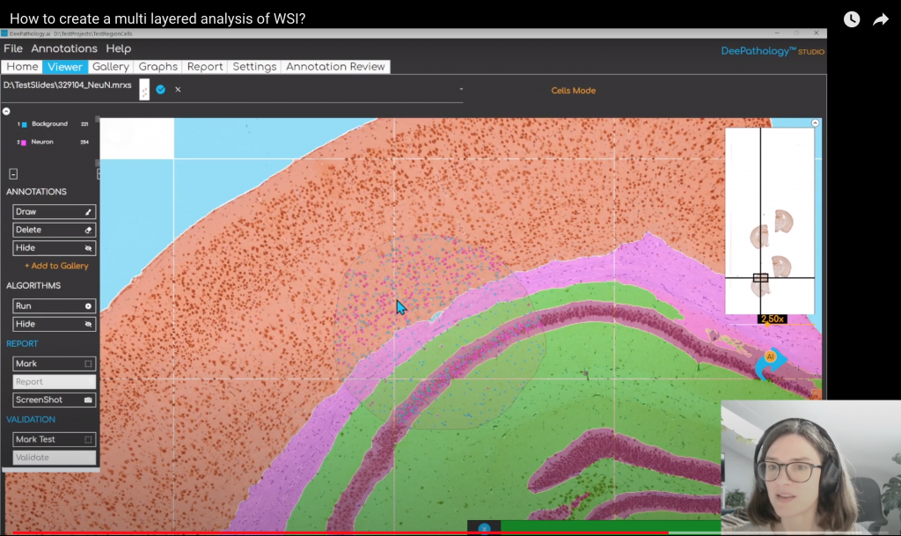
Task: Run the algorithm from the Algorithms section
Action: pyautogui.click(x=54, y=306)
